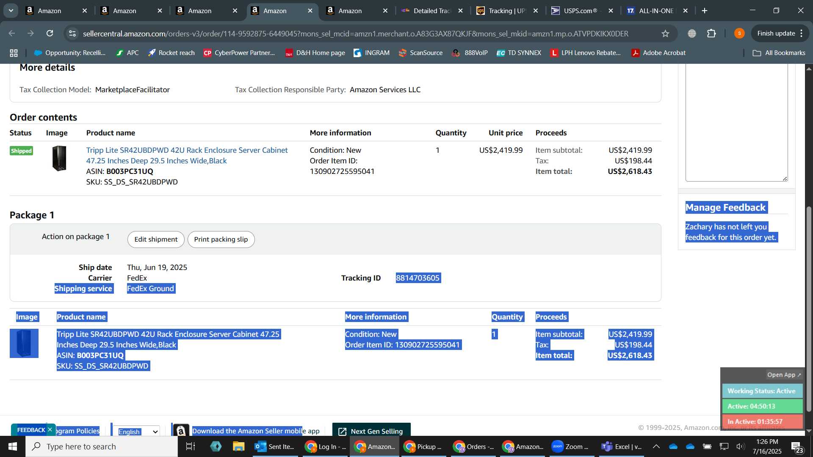
Task: Click Open App in the tracker widget
Action: click(784, 375)
